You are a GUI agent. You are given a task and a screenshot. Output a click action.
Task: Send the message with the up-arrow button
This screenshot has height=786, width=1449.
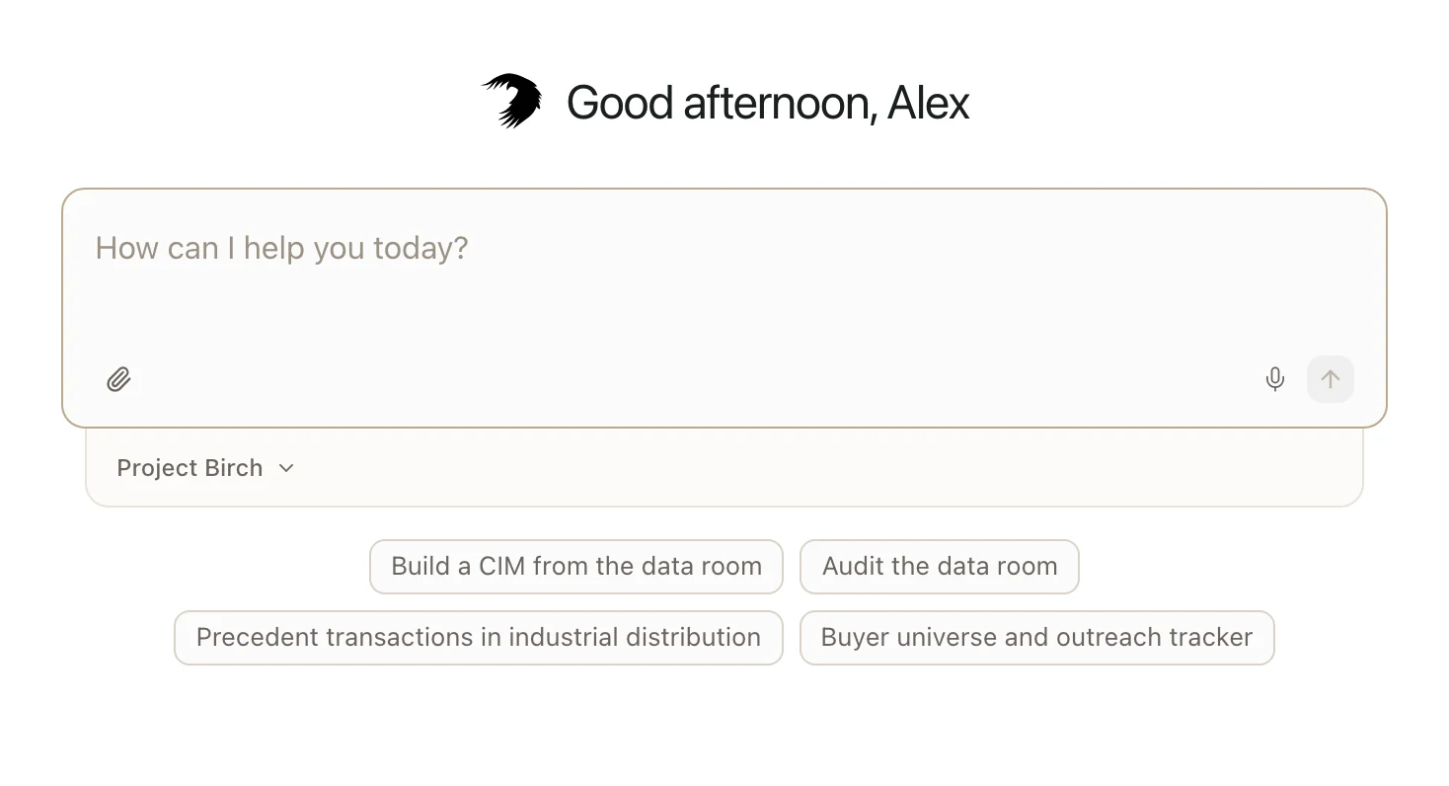[1330, 379]
